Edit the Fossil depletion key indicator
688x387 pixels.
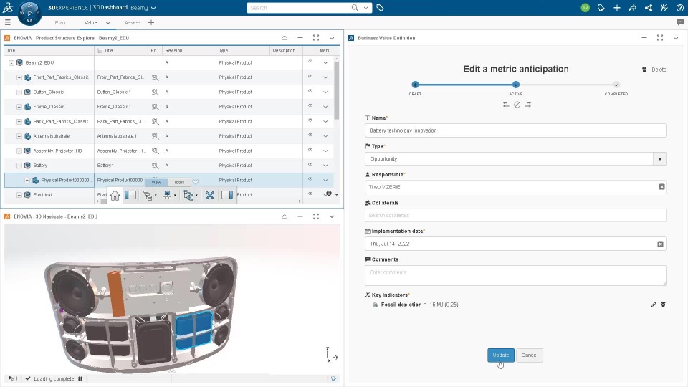pyautogui.click(x=654, y=305)
